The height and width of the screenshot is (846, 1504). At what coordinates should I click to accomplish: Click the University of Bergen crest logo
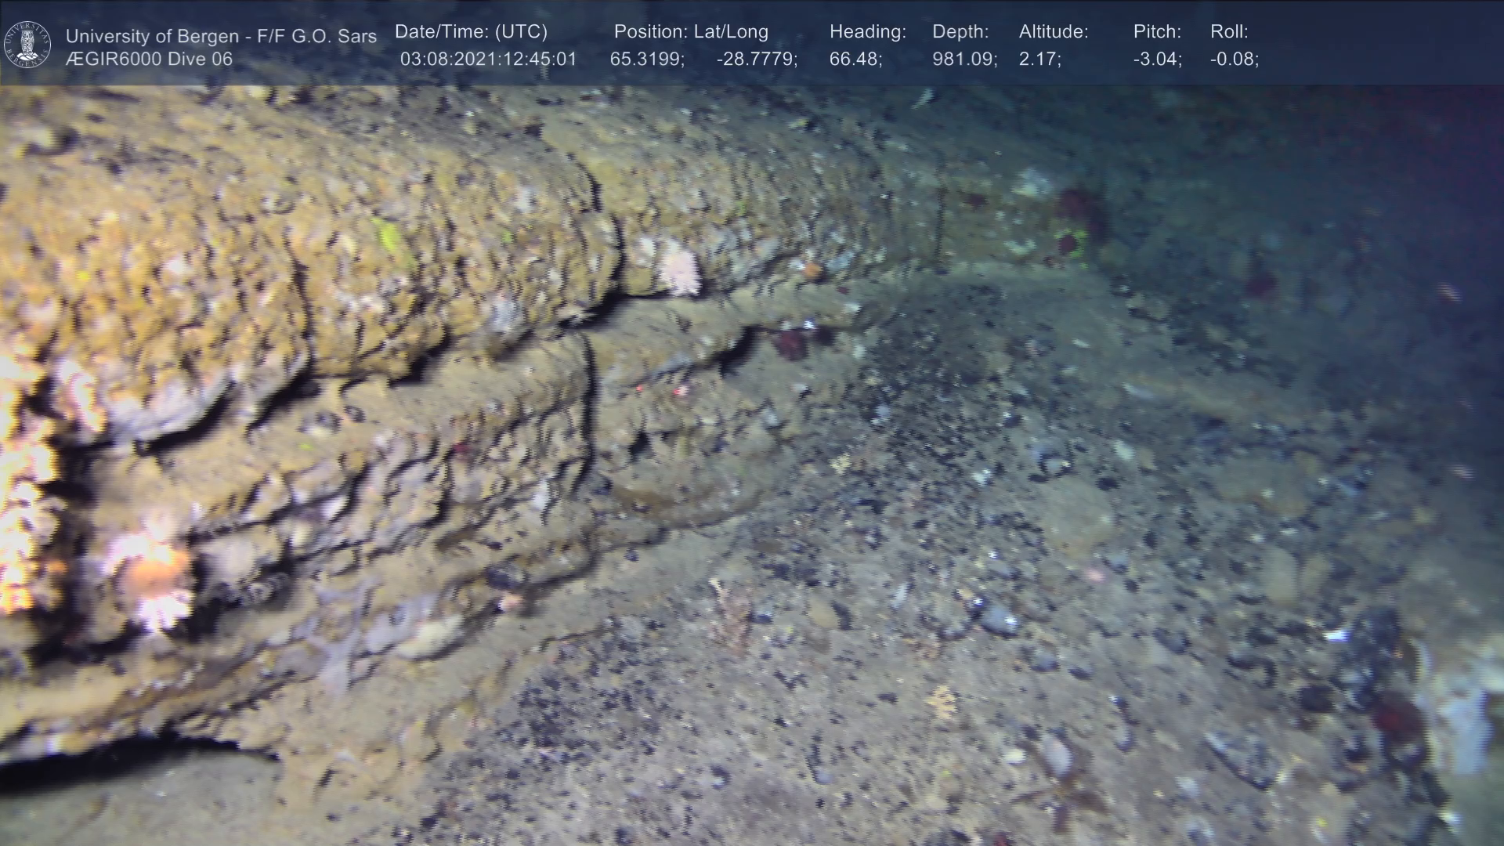coord(27,44)
